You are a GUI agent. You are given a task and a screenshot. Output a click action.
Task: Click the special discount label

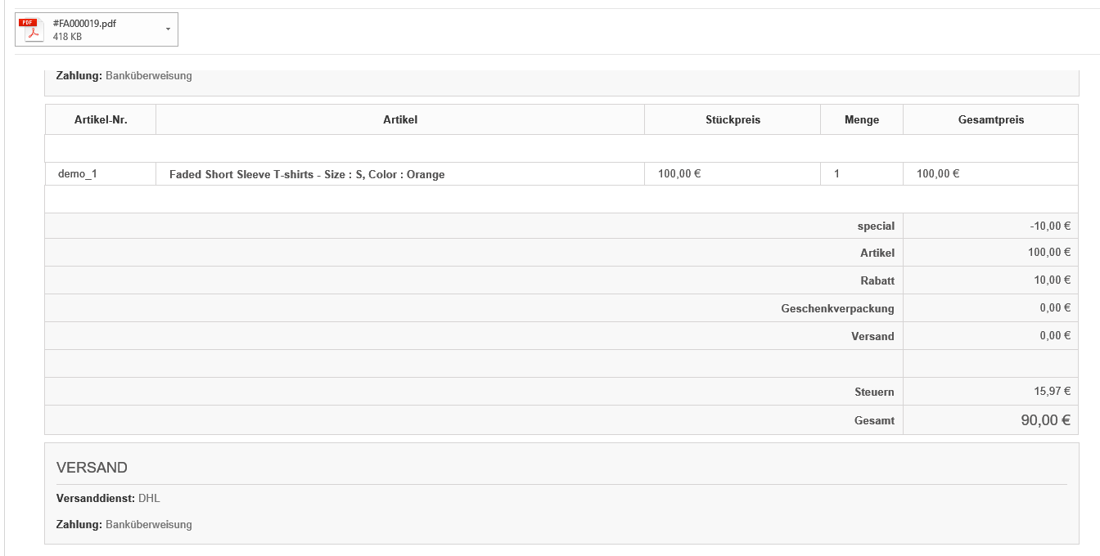pyautogui.click(x=876, y=226)
